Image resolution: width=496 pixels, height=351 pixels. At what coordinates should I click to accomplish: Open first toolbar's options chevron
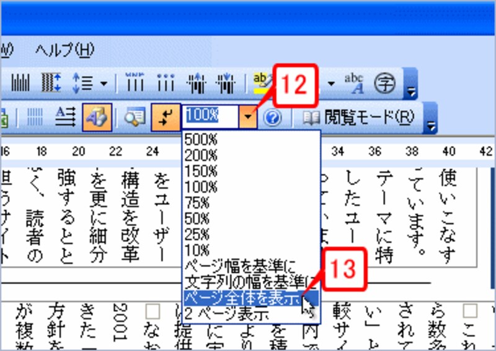[411, 85]
